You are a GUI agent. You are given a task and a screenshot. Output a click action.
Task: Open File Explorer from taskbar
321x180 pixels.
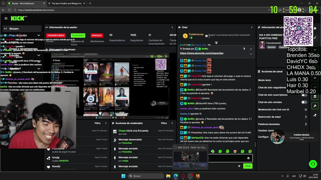coord(168,176)
